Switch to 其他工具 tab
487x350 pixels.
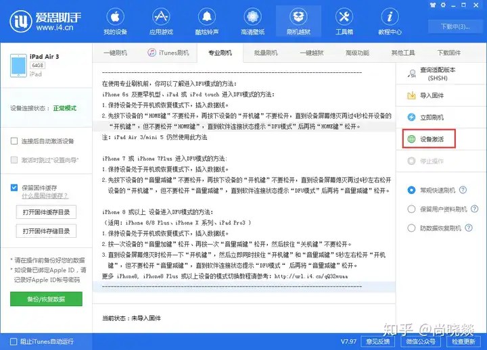coord(403,53)
